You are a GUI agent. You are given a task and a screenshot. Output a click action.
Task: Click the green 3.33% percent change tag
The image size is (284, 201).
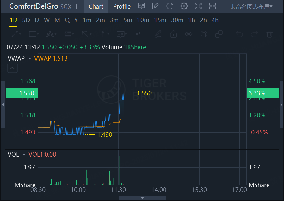(x=263, y=93)
